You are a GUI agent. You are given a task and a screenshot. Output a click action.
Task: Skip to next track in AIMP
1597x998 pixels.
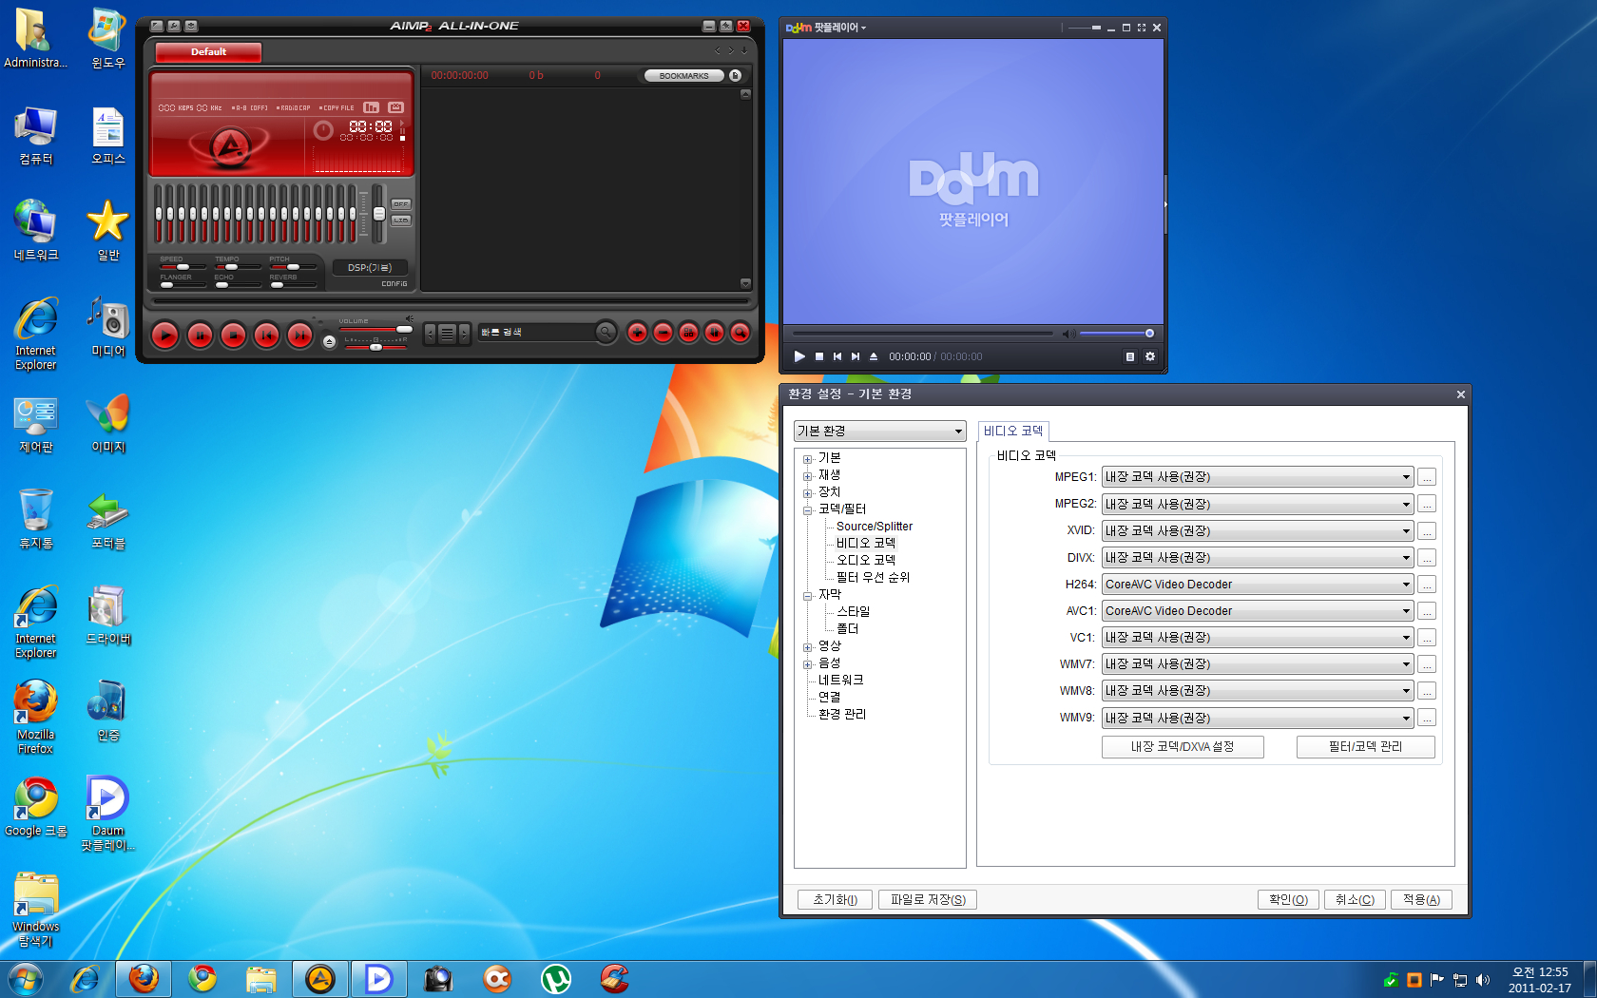pos(299,335)
